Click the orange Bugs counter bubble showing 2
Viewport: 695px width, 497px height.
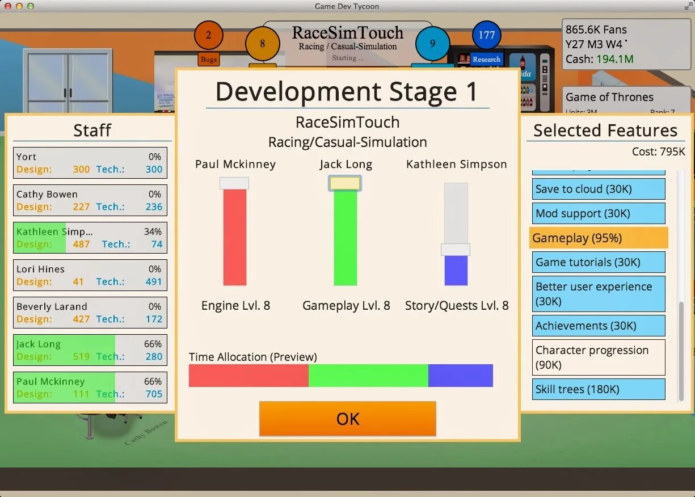(x=208, y=35)
